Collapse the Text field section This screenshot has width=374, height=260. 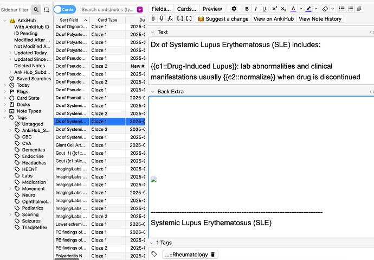[x=152, y=33]
